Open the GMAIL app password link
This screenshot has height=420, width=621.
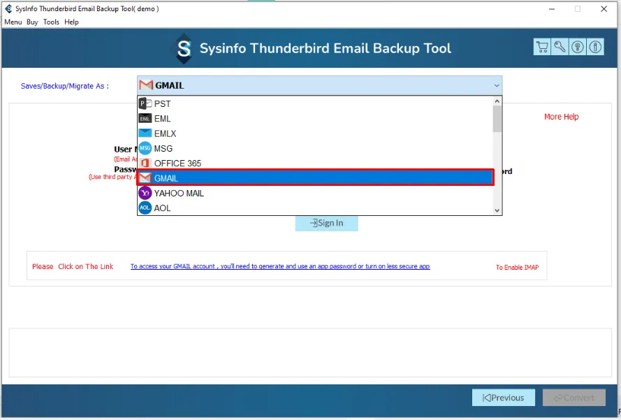[x=280, y=266]
